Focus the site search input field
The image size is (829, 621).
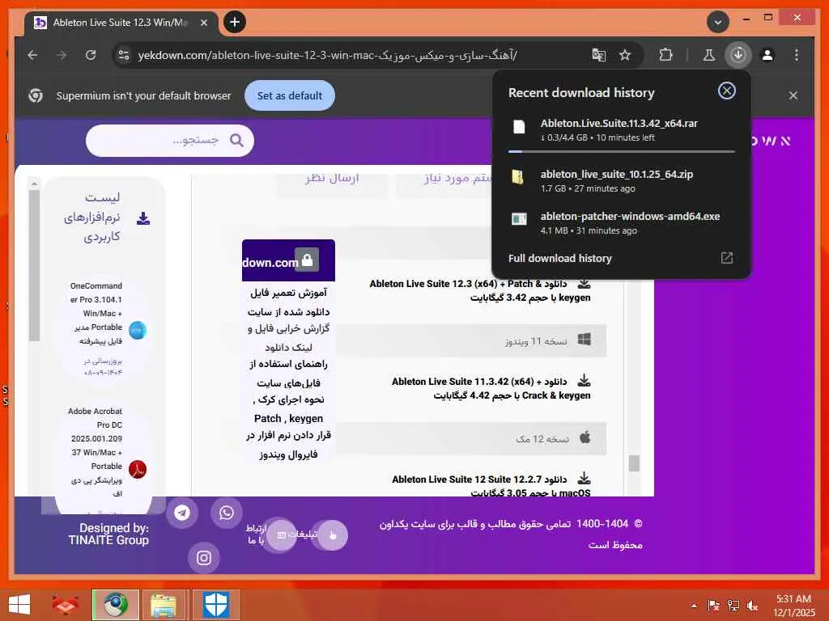(170, 141)
